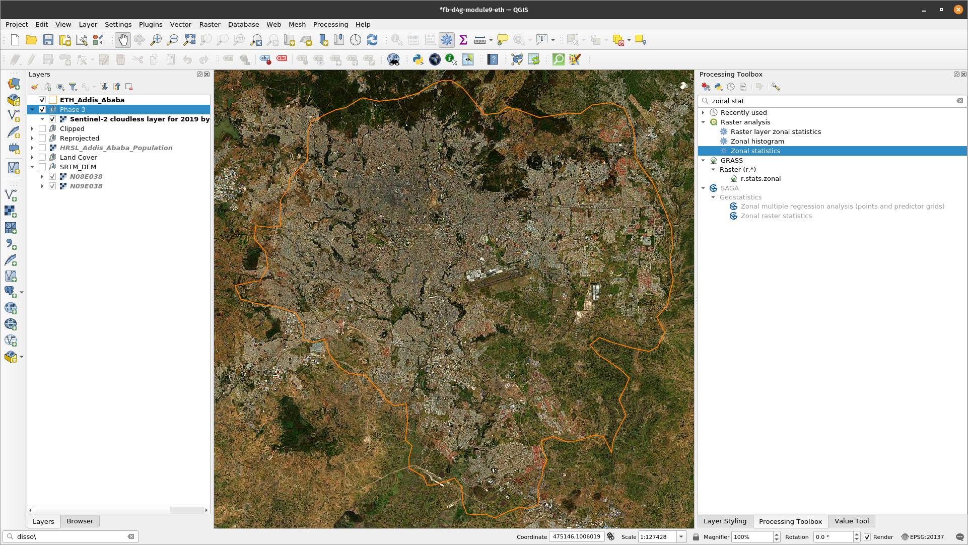Click the Statistical Summary sigma icon
The width and height of the screenshot is (968, 545).
coord(463,40)
